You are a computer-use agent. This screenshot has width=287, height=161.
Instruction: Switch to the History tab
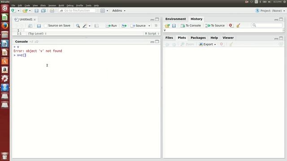tap(196, 19)
